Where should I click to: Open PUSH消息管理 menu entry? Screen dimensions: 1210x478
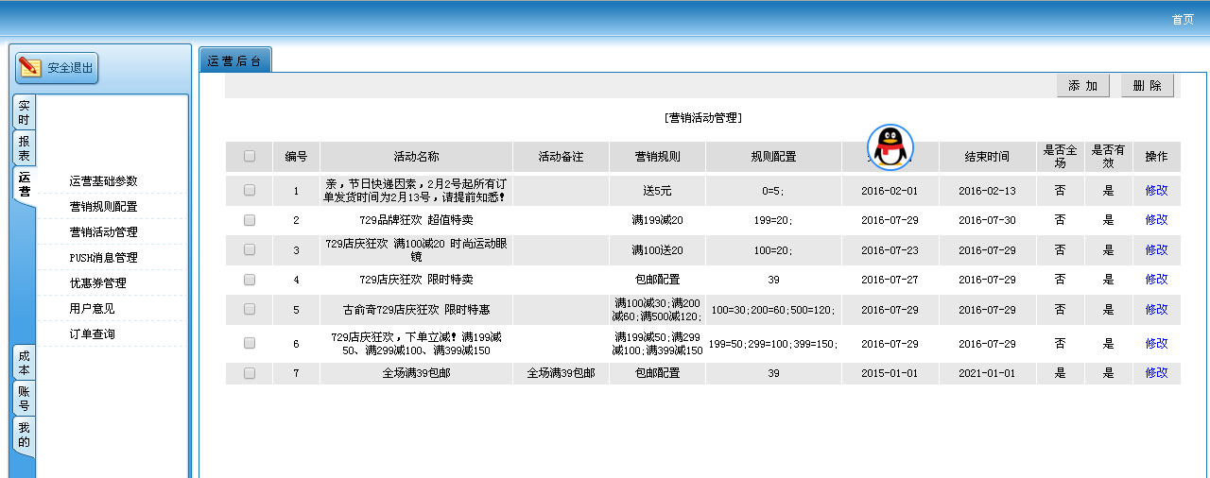point(103,257)
